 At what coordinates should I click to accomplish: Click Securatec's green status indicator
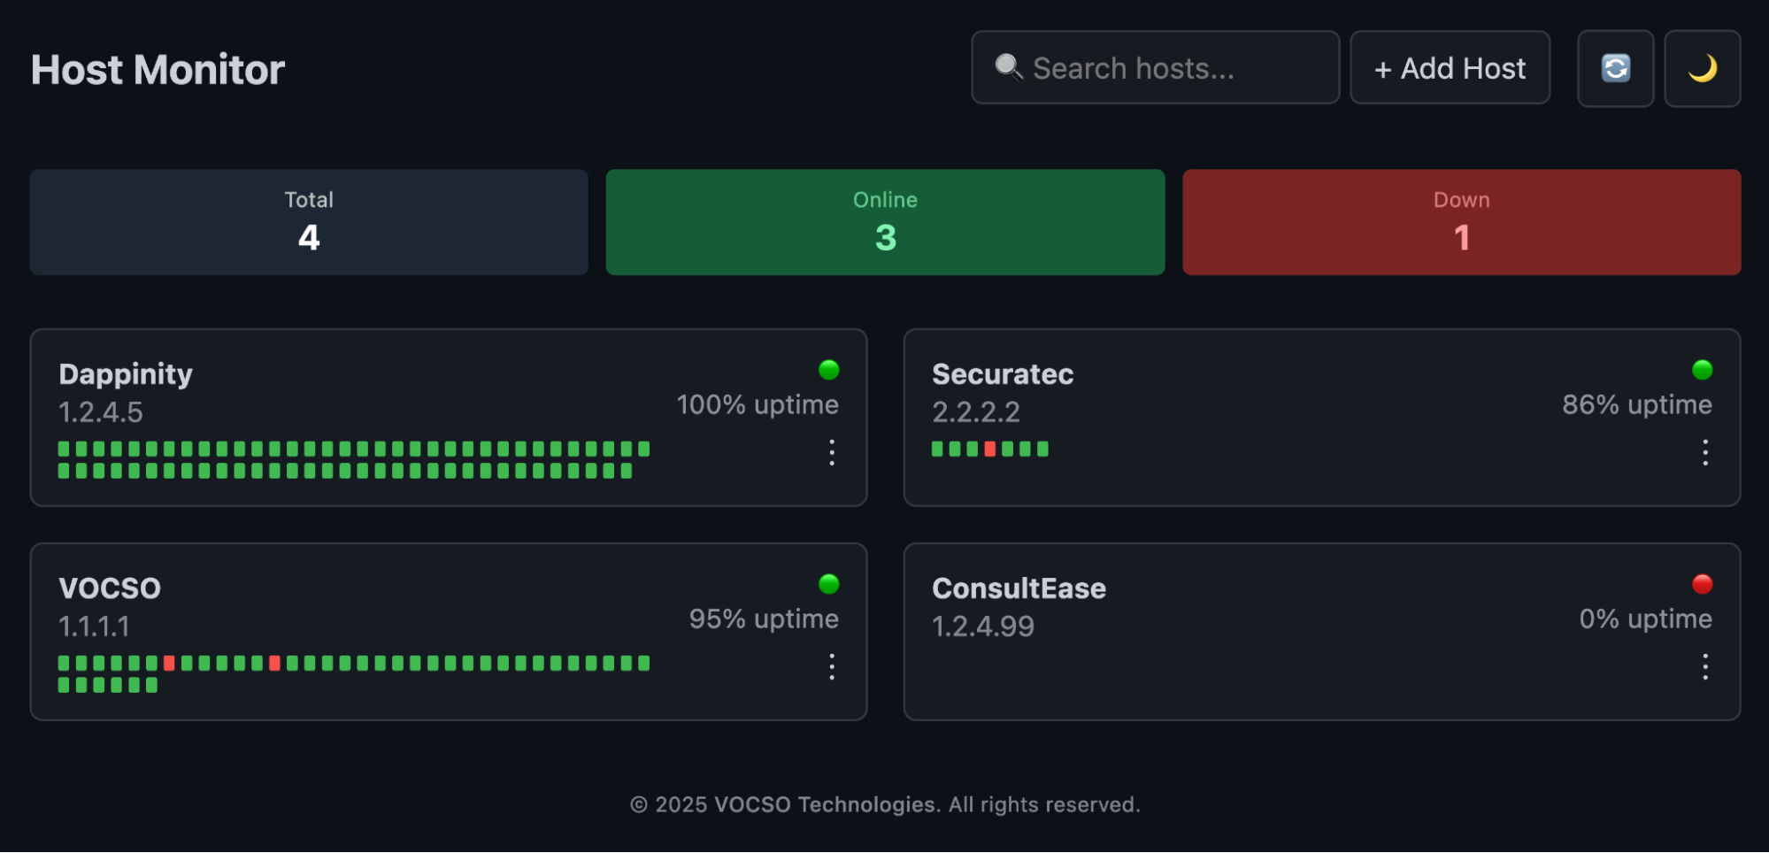[x=1702, y=370]
